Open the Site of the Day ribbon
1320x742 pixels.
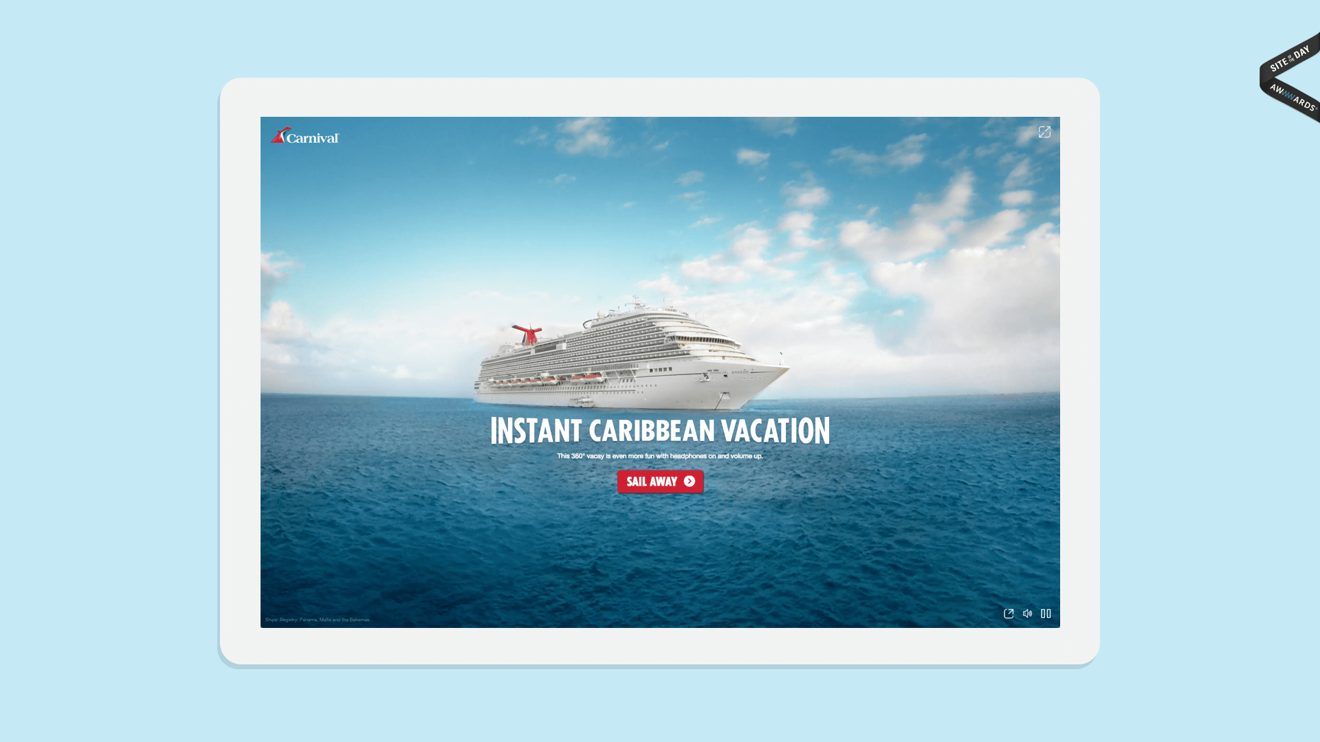coord(1290,58)
